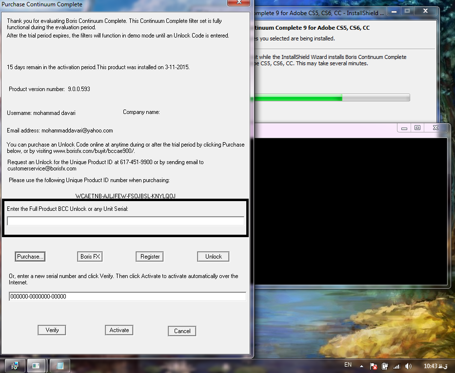Click the InstallShield window title bar text

coord(319,13)
